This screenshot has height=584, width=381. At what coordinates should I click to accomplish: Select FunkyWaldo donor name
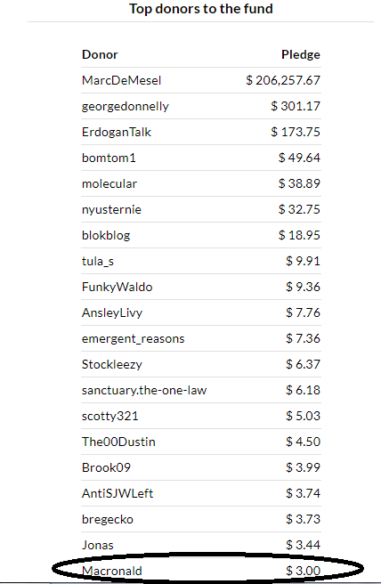(117, 287)
